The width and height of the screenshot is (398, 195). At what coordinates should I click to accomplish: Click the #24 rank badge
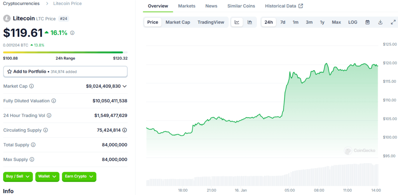[x=63, y=19]
